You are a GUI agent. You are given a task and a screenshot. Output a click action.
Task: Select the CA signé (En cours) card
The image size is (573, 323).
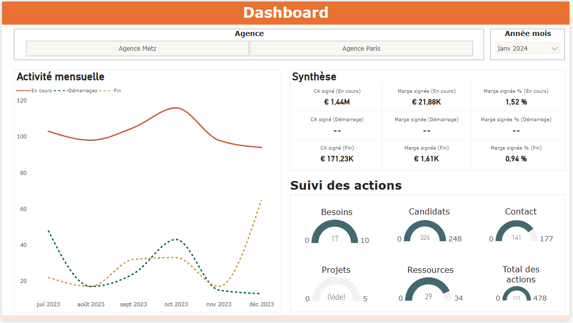pos(337,97)
